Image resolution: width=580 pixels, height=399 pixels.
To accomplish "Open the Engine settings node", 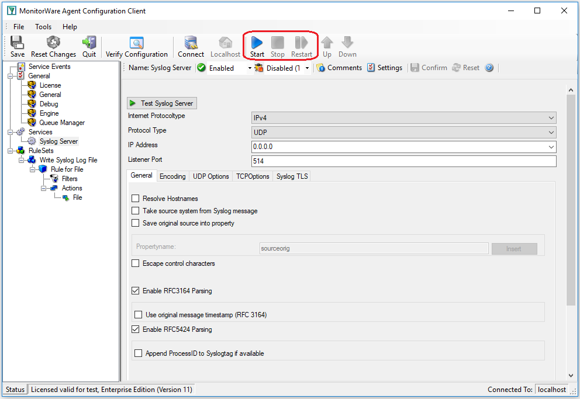I will point(49,113).
